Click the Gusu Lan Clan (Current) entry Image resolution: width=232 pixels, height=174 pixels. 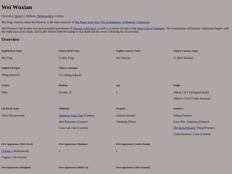[x=73, y=128]
